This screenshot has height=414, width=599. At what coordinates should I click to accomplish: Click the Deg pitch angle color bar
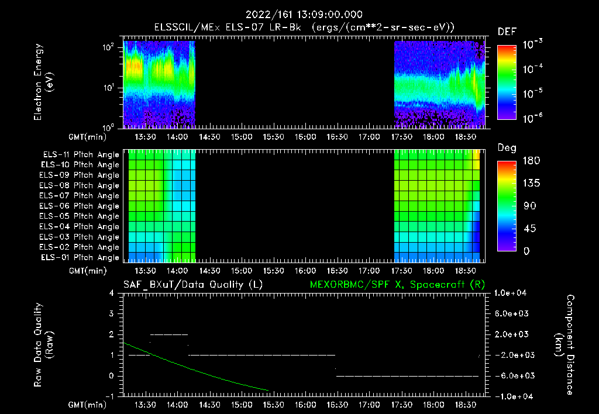[x=507, y=206]
